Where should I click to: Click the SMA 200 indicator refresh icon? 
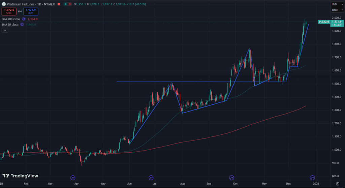pyautogui.click(x=24, y=19)
